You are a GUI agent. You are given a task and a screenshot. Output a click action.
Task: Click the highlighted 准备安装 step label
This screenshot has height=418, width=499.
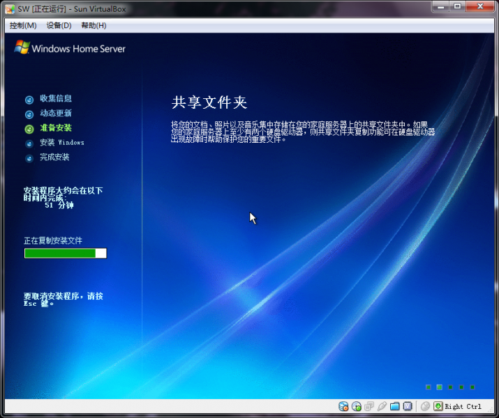click(56, 127)
